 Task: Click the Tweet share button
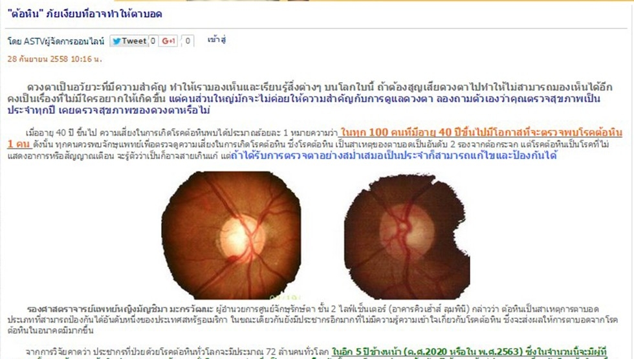click(129, 41)
